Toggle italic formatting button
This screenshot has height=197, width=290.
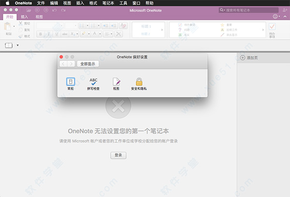pos(49,34)
